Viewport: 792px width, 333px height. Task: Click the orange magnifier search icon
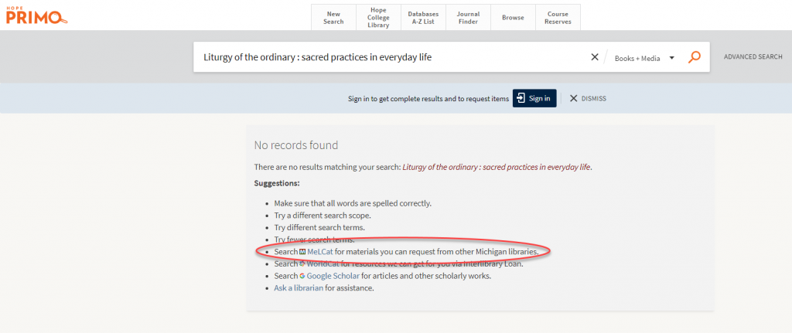(x=695, y=57)
